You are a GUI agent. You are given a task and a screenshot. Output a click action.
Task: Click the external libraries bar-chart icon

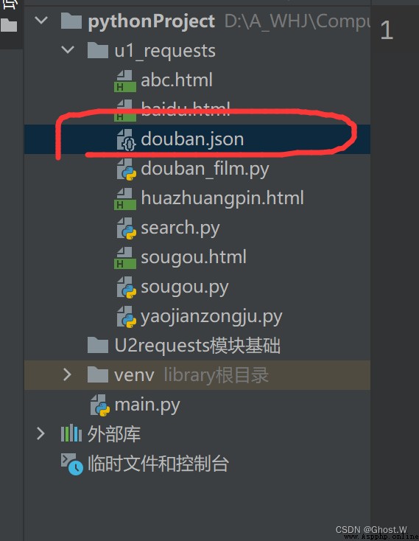[71, 433]
